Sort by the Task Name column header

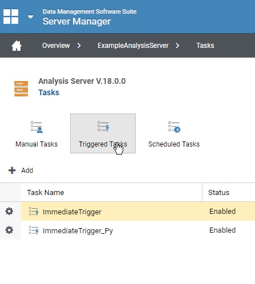[111, 192]
